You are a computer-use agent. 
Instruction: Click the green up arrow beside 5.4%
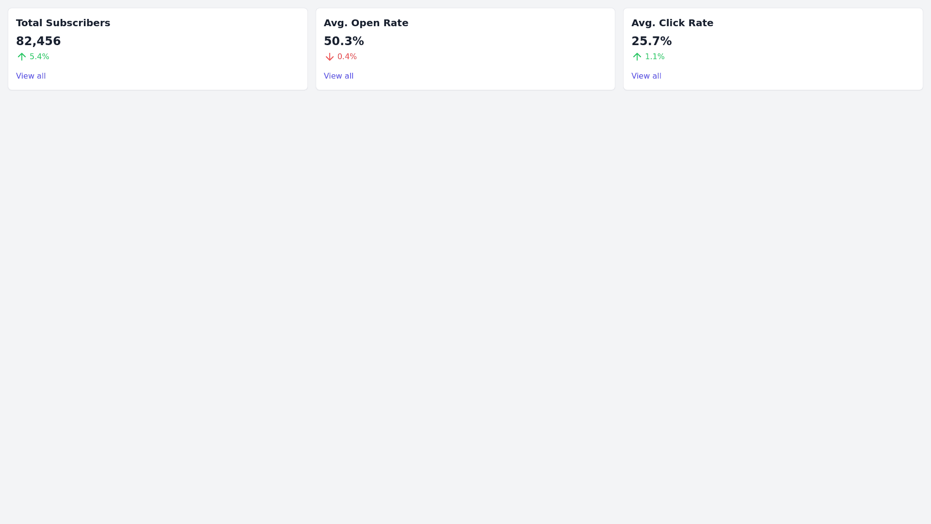22,57
